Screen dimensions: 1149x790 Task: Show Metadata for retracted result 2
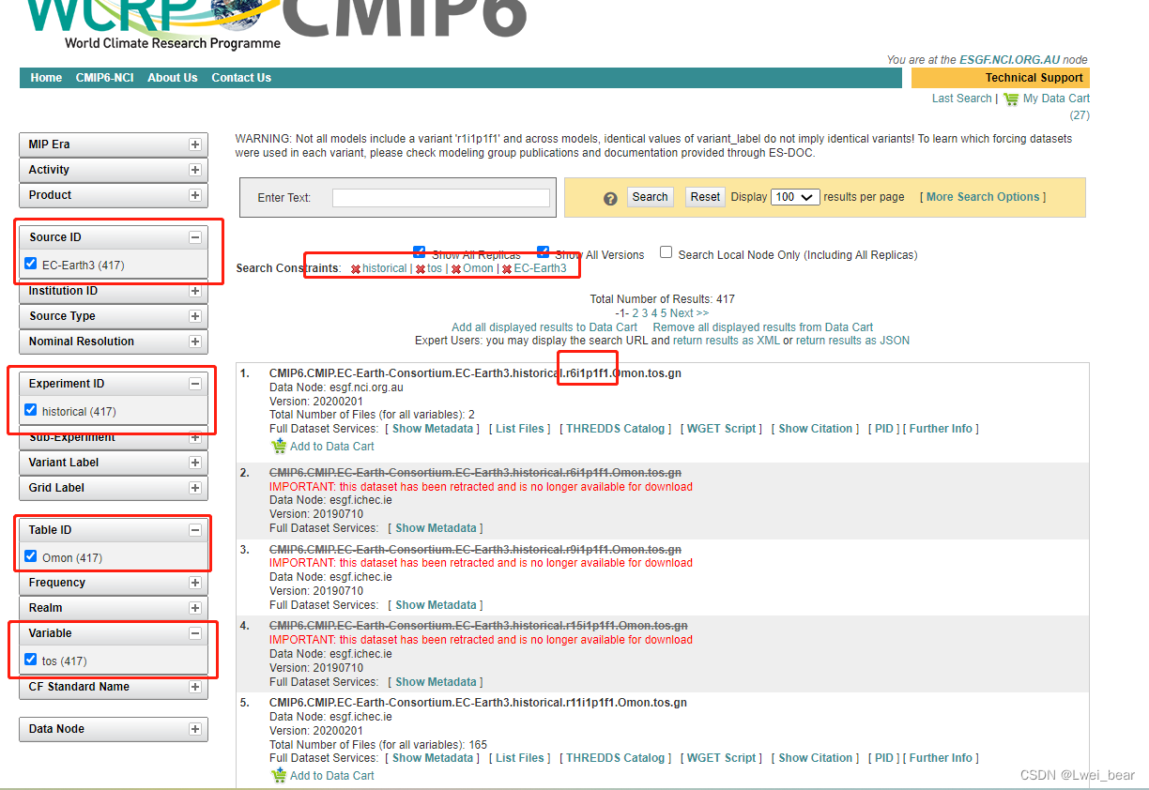(436, 528)
